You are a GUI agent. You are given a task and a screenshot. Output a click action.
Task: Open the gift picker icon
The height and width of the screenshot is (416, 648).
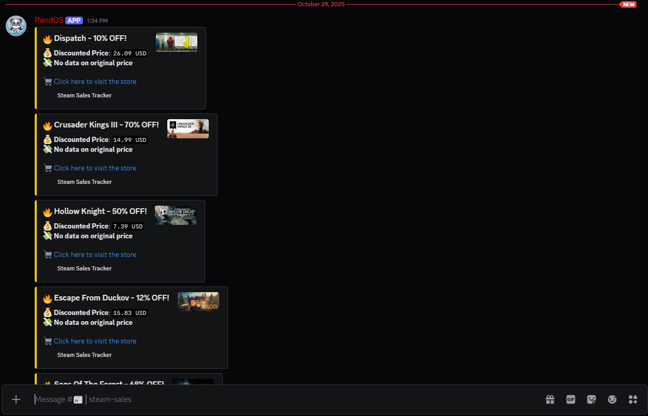[550, 399]
